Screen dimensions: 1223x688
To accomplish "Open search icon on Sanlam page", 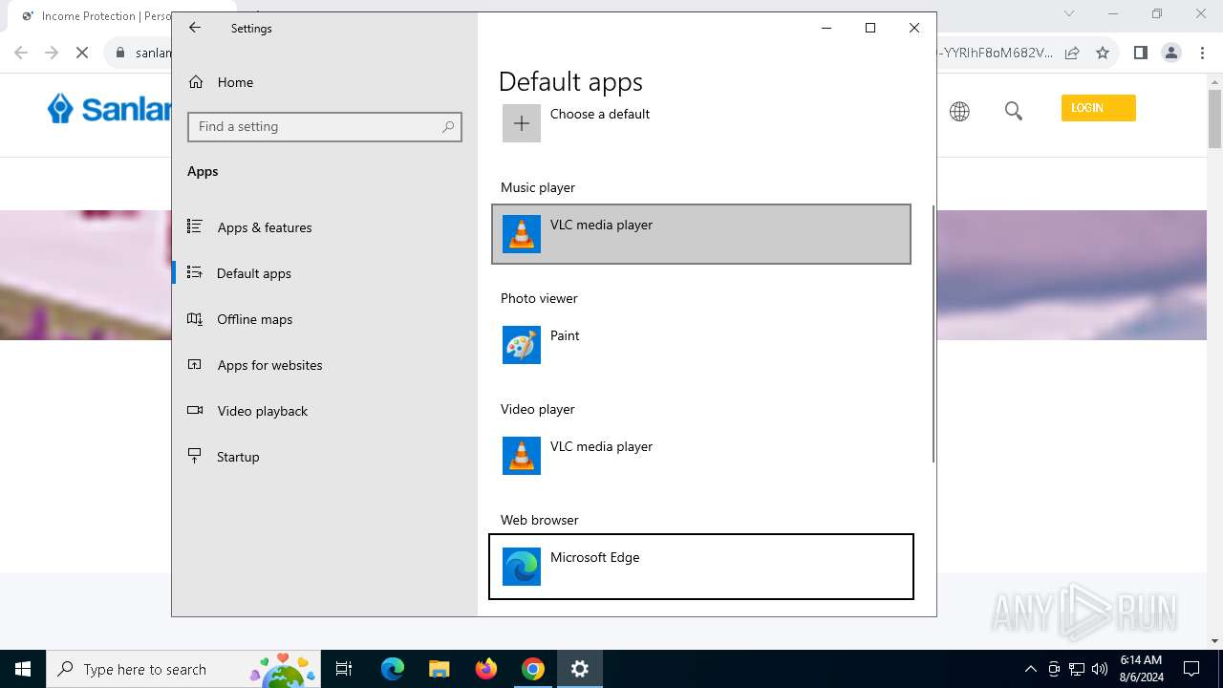I will [1014, 112].
